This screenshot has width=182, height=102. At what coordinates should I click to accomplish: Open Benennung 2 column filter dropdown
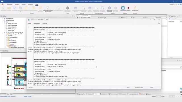point(131,18)
